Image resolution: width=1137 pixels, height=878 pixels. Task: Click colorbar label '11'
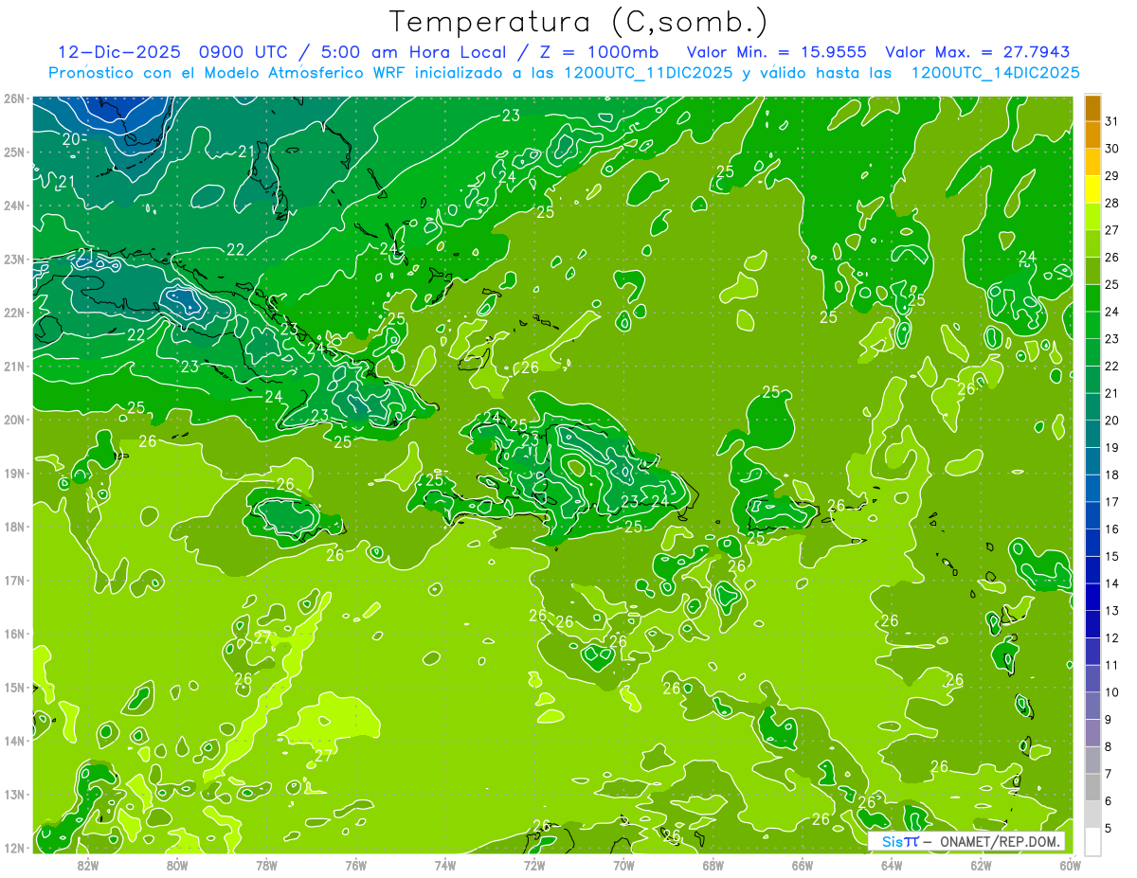pyautogui.click(x=1112, y=666)
